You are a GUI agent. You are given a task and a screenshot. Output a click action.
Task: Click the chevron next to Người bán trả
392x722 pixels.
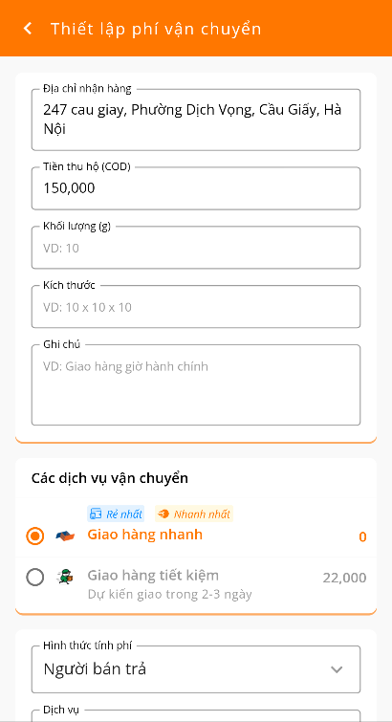[x=337, y=669]
